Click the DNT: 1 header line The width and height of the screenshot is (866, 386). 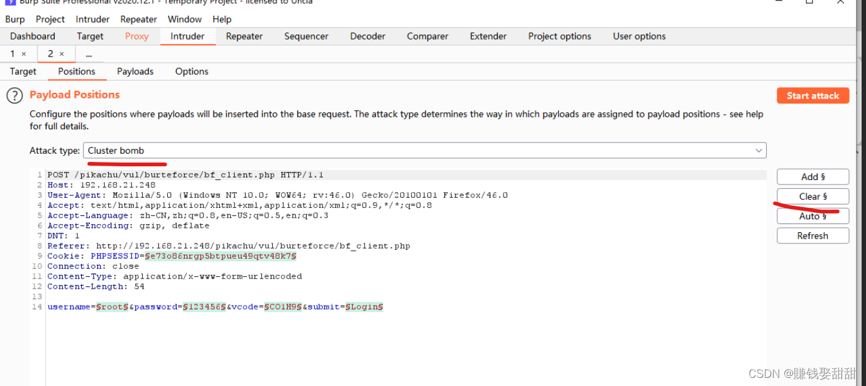[x=63, y=236]
